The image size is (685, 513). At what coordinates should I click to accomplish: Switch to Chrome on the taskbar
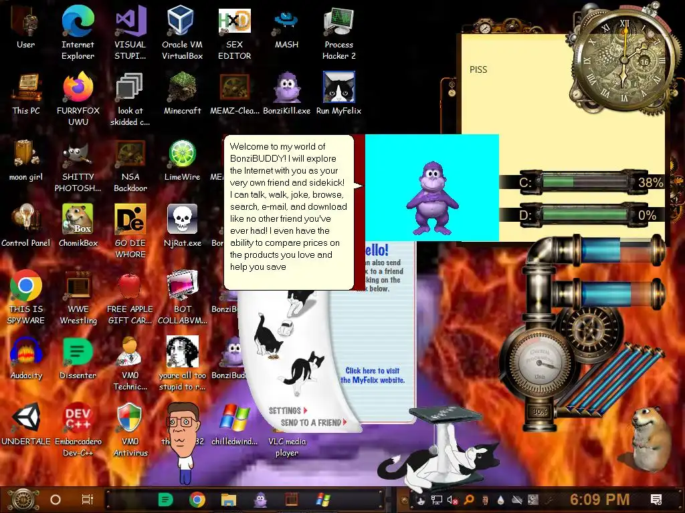coord(197,500)
